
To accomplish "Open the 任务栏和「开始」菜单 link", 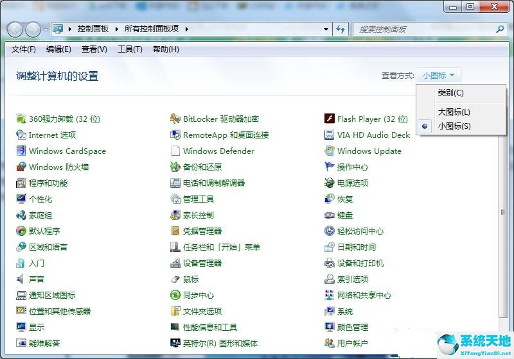I will click(222, 247).
